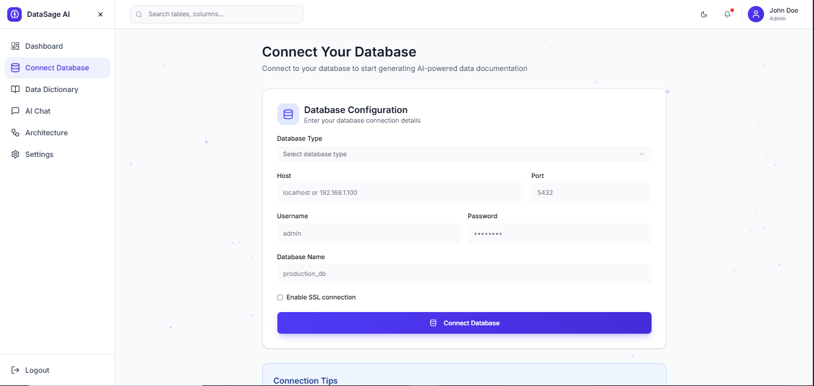Open notifications via the bell icon

tap(727, 14)
